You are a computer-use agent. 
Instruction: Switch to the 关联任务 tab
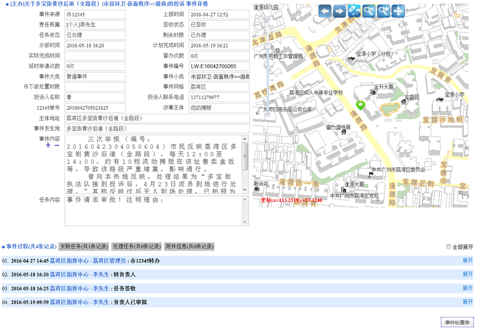coord(82,246)
